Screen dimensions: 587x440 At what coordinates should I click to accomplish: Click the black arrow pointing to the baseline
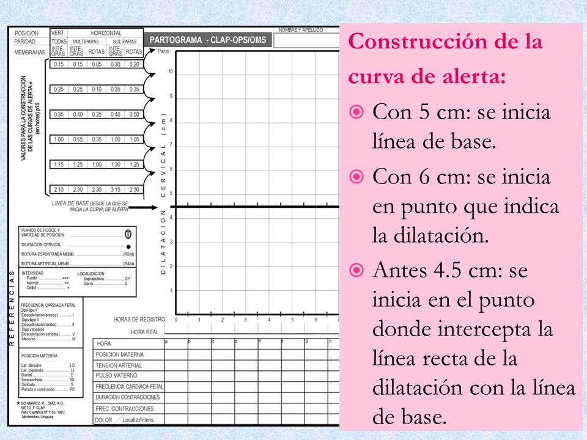coord(143,208)
